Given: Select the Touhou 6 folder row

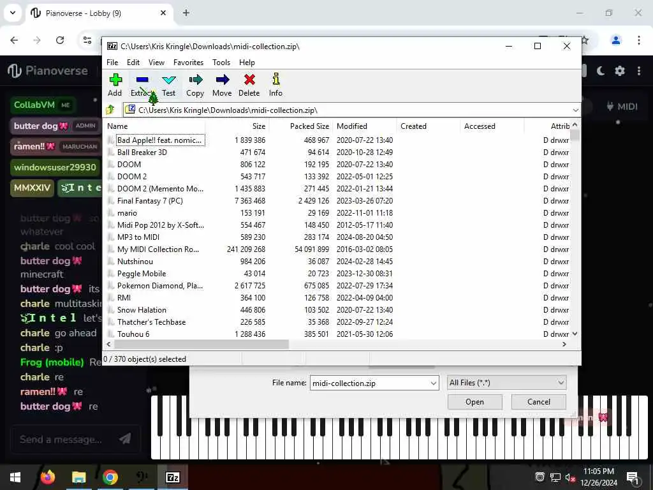Looking at the screenshot, I should (133, 334).
